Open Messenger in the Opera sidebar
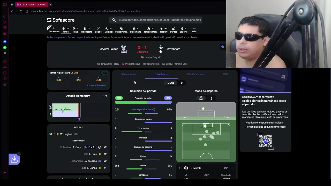This screenshot has height=186, width=331. pos(5,42)
